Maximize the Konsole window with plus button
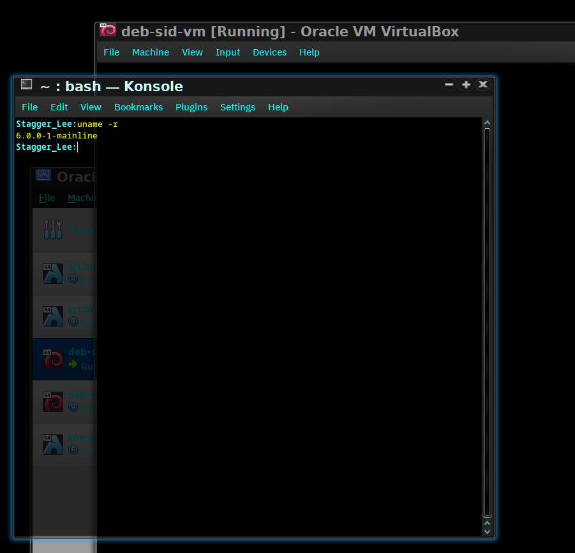Screen dimensions: 575x553 point(466,85)
